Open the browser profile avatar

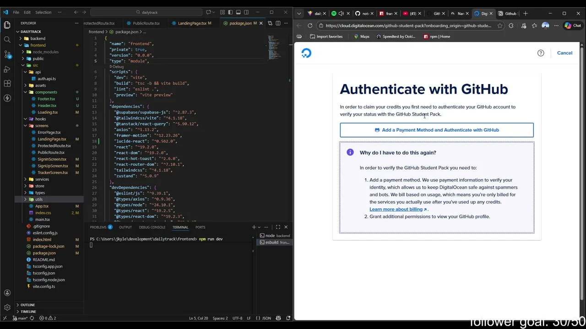pyautogui.click(x=545, y=26)
